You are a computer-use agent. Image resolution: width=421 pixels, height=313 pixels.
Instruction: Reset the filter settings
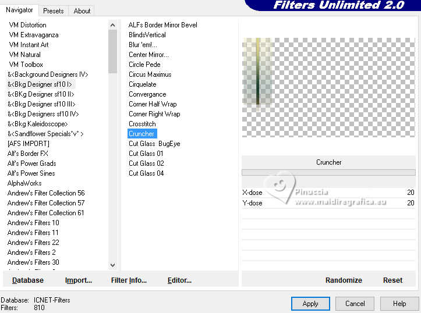[392, 280]
